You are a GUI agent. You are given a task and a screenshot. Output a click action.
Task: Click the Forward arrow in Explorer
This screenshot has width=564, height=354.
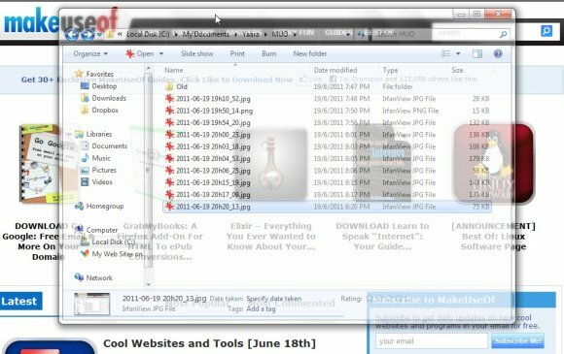88,35
